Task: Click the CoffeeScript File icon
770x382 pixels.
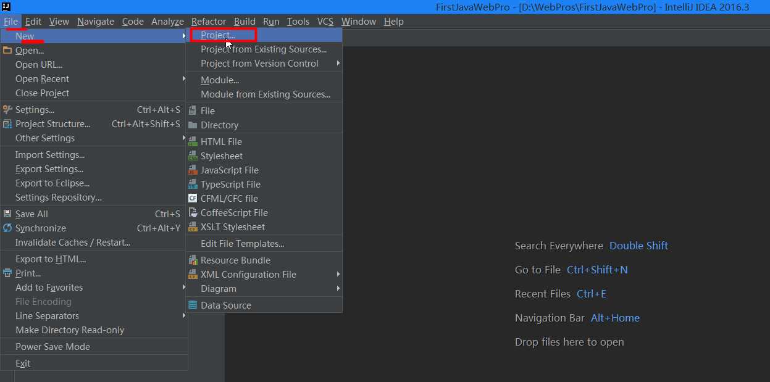Action: pyautogui.click(x=193, y=213)
